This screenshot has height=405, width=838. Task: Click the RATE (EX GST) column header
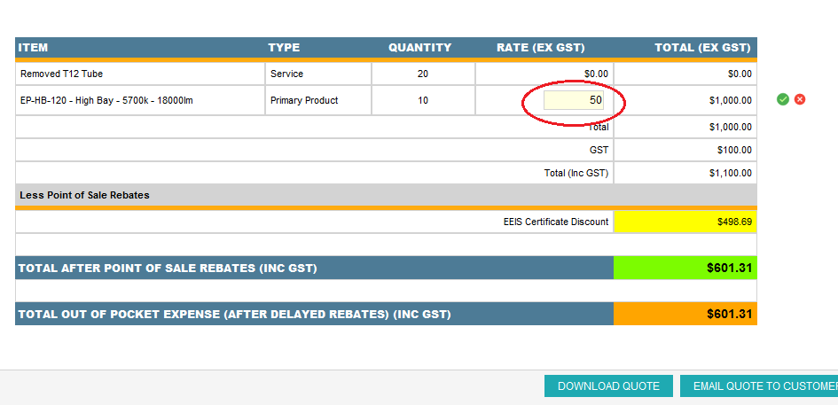pyautogui.click(x=541, y=48)
